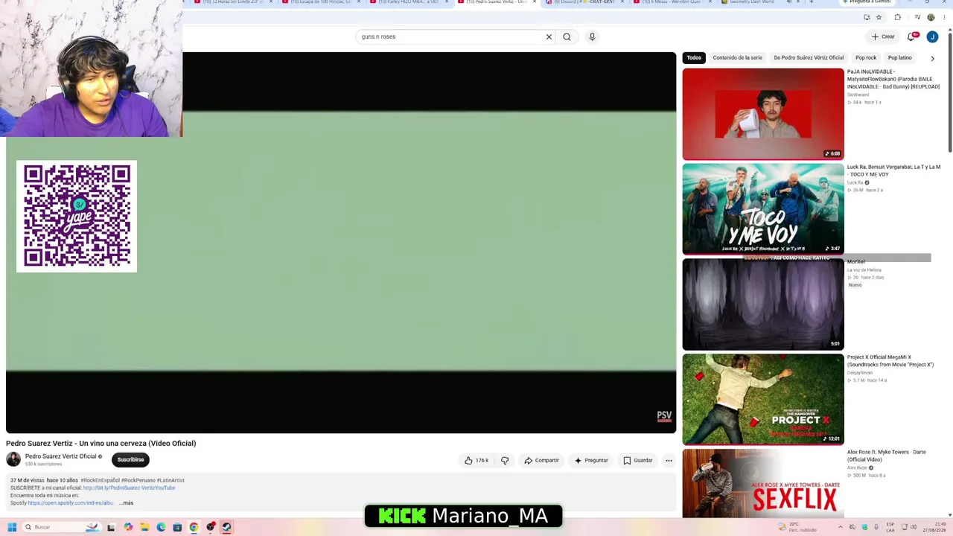
Task: Open the bit.ly PedroSuarez-VertizYouTube link
Action: click(x=129, y=488)
